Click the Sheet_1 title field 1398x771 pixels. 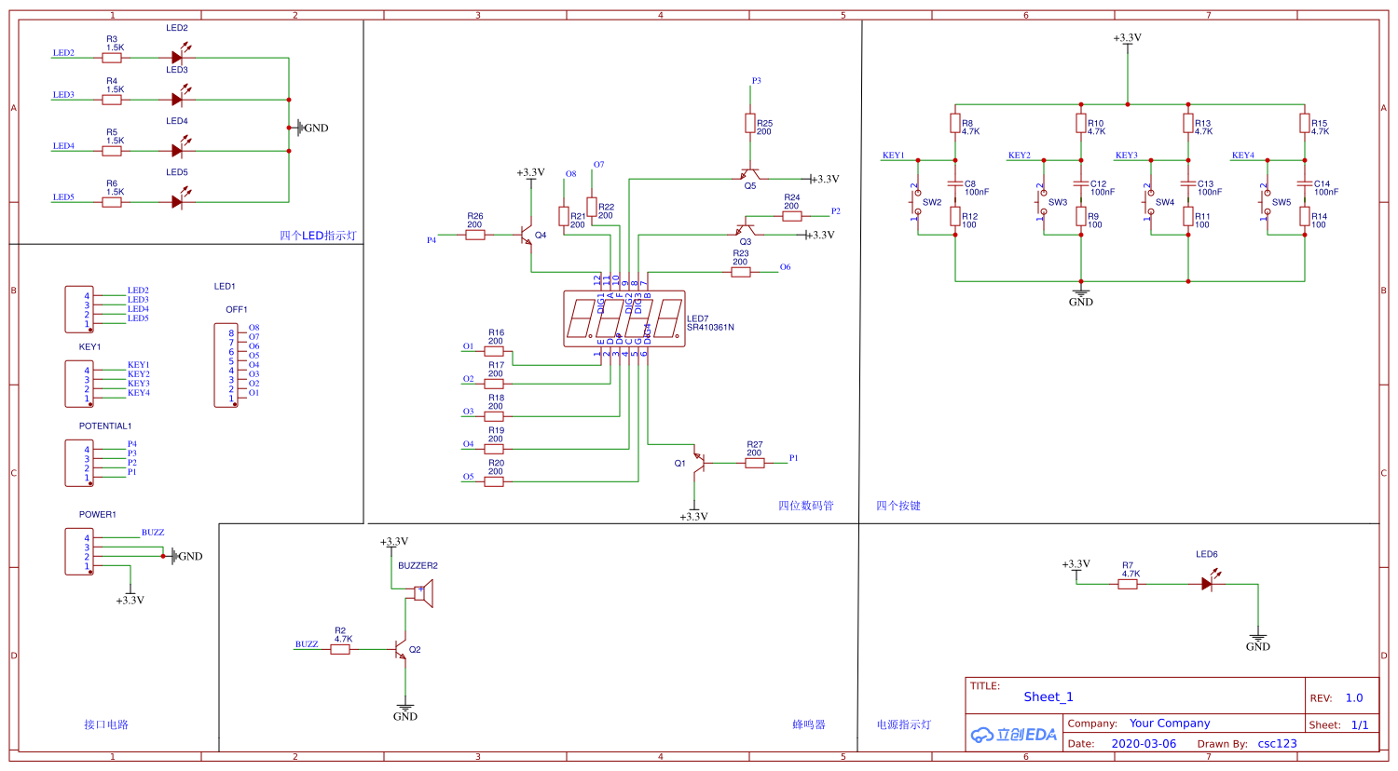(1048, 697)
